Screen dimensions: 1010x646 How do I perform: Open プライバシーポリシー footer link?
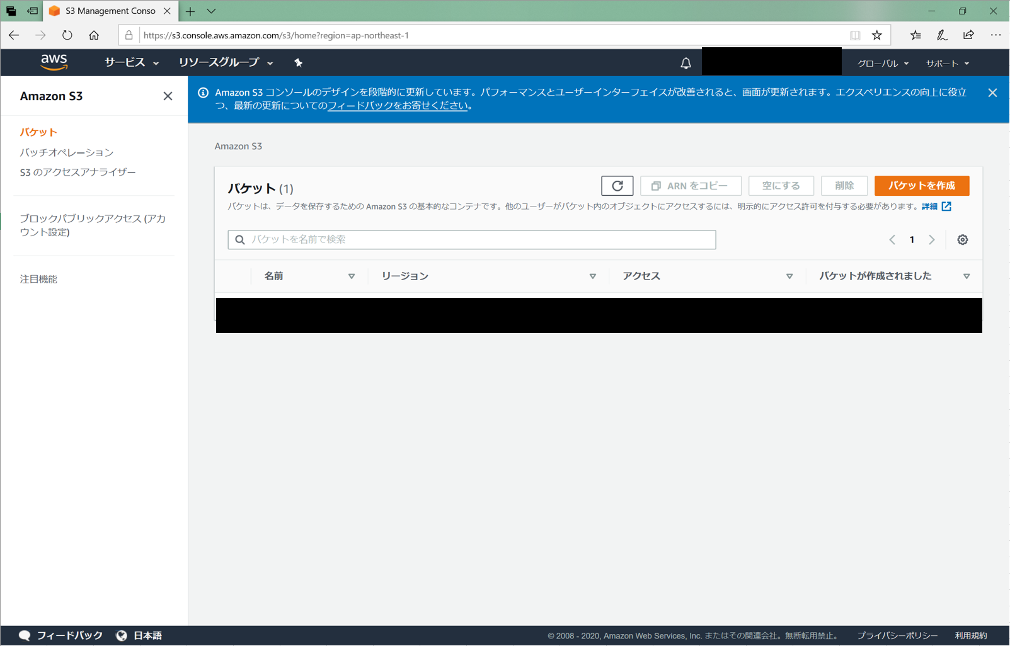pos(897,635)
